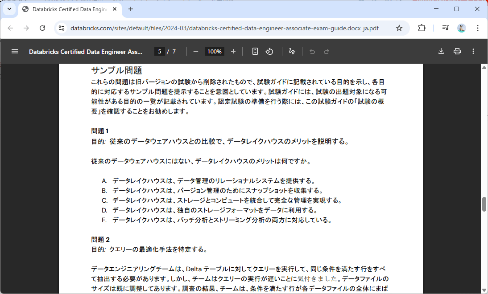Open PDF viewer more actions menu
The width and height of the screenshot is (488, 294).
[473, 51]
